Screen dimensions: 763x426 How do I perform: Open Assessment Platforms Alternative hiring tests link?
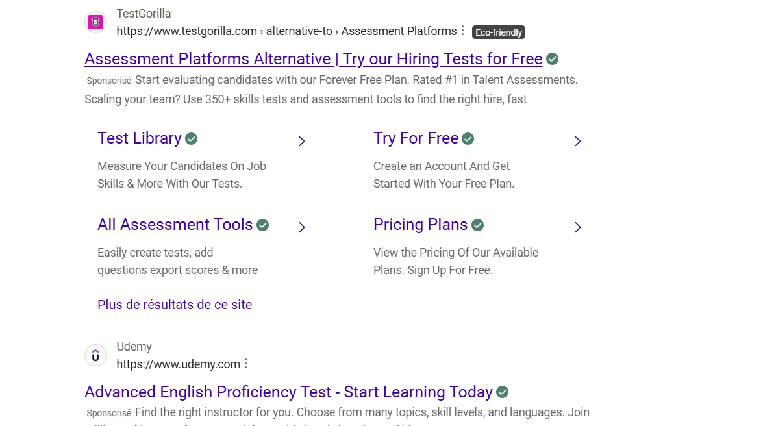point(314,59)
